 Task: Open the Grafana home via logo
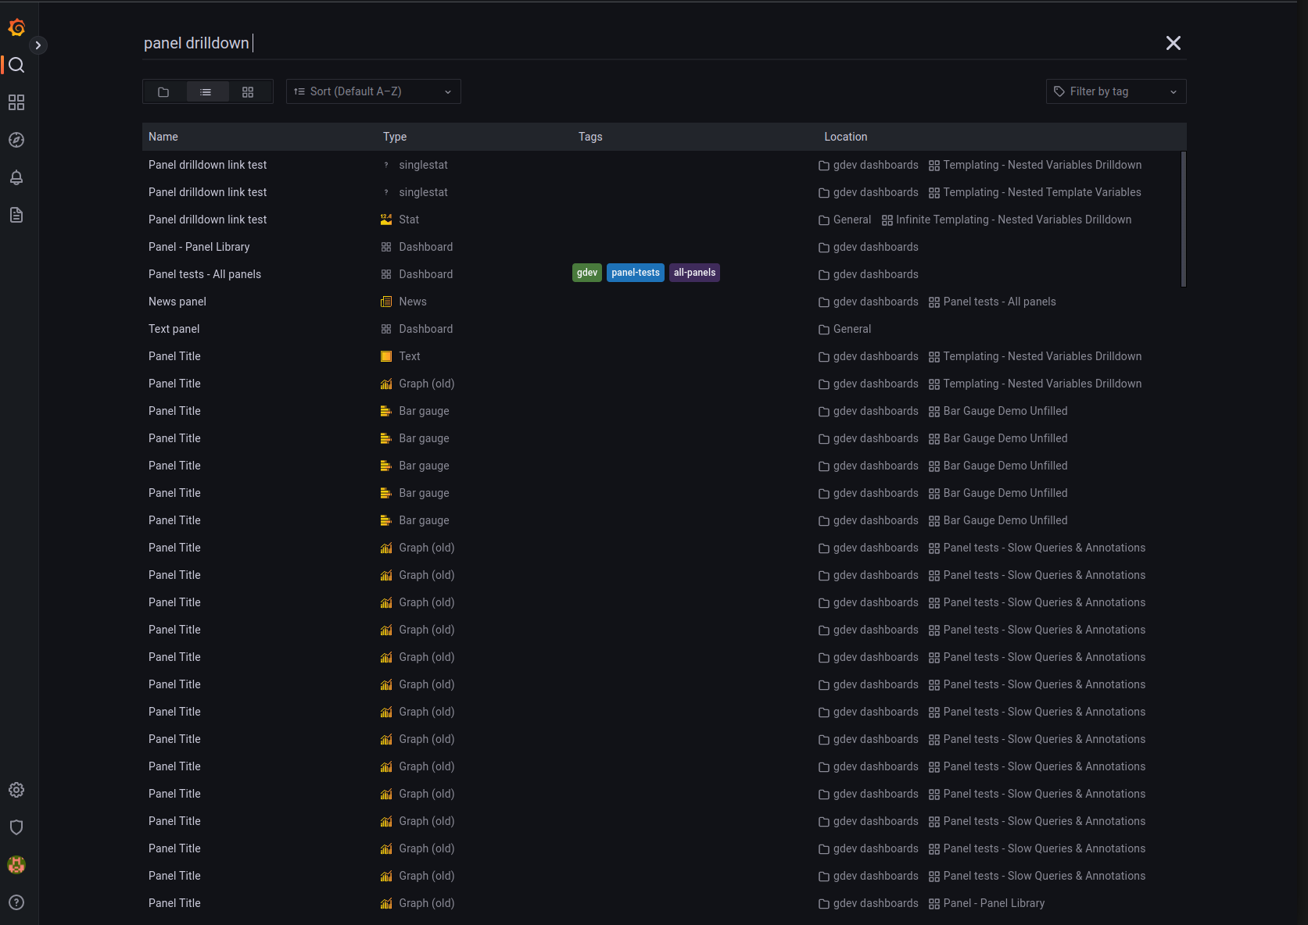click(16, 26)
